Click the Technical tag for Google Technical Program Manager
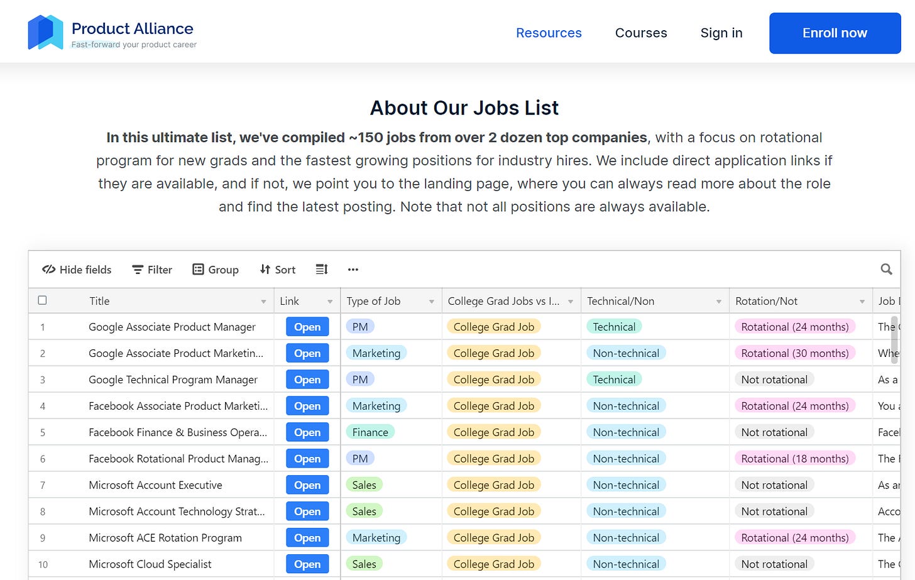 click(x=614, y=380)
